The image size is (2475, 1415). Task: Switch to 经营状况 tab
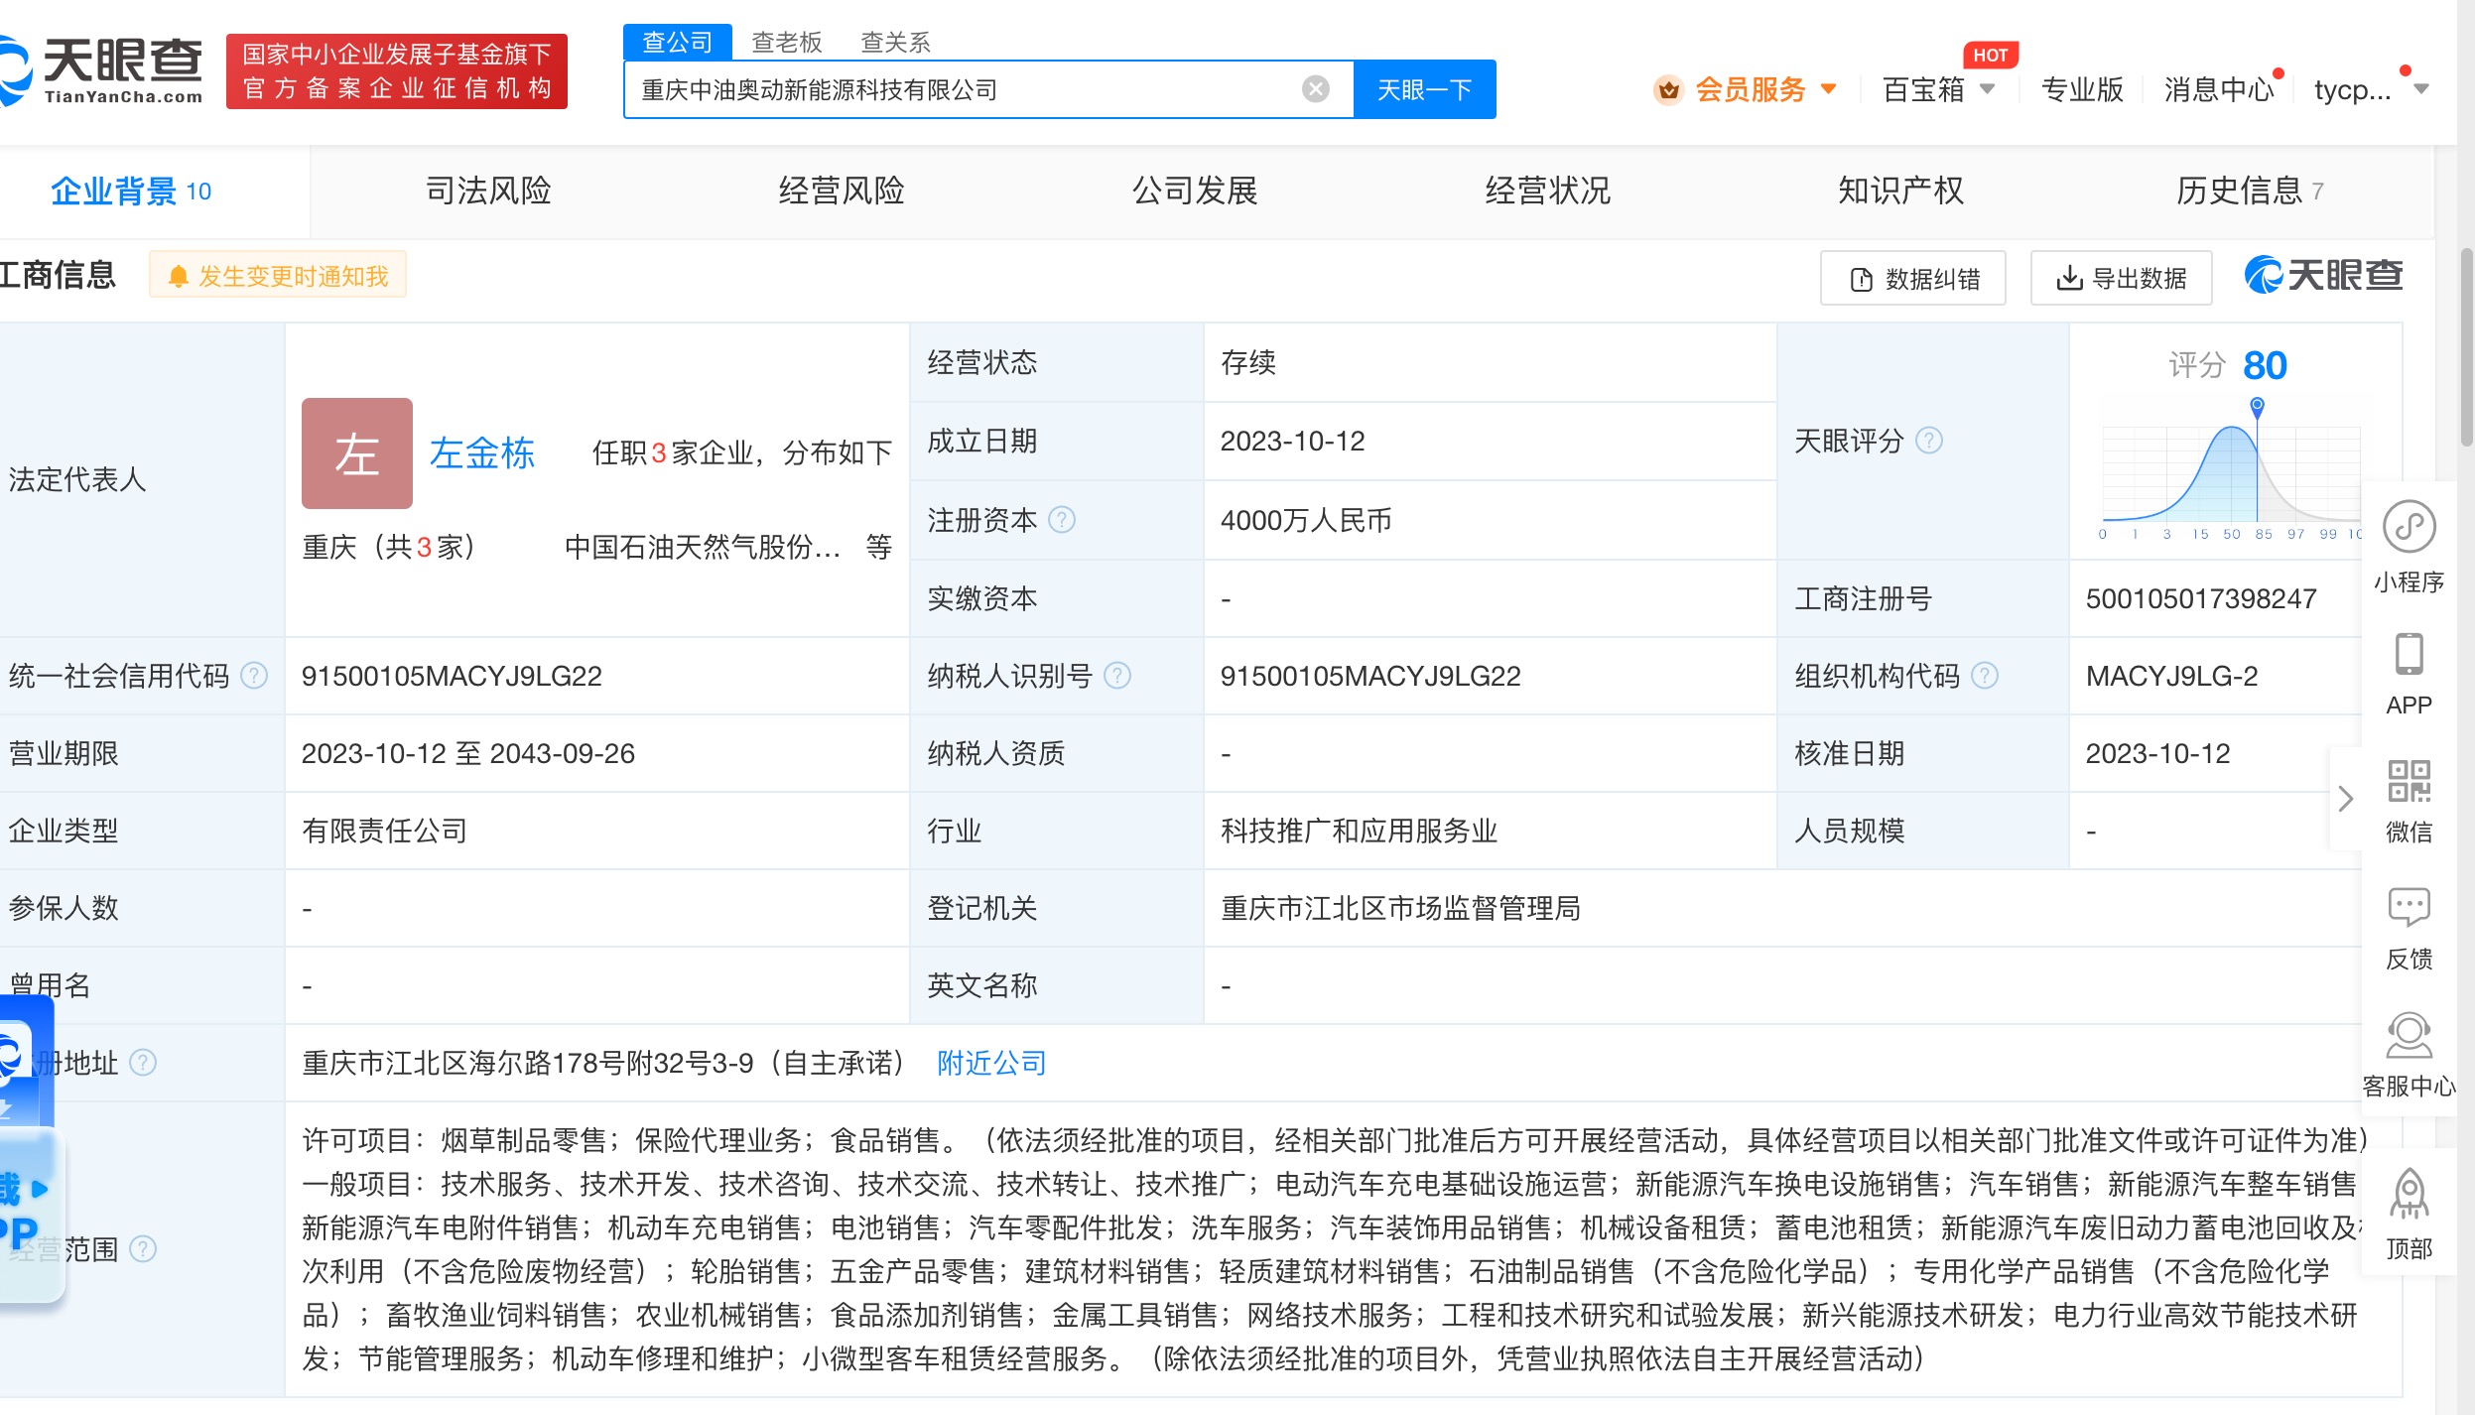[x=1548, y=191]
